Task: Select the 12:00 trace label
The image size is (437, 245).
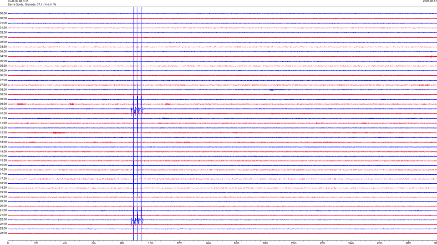Action: [x=3, y=128]
